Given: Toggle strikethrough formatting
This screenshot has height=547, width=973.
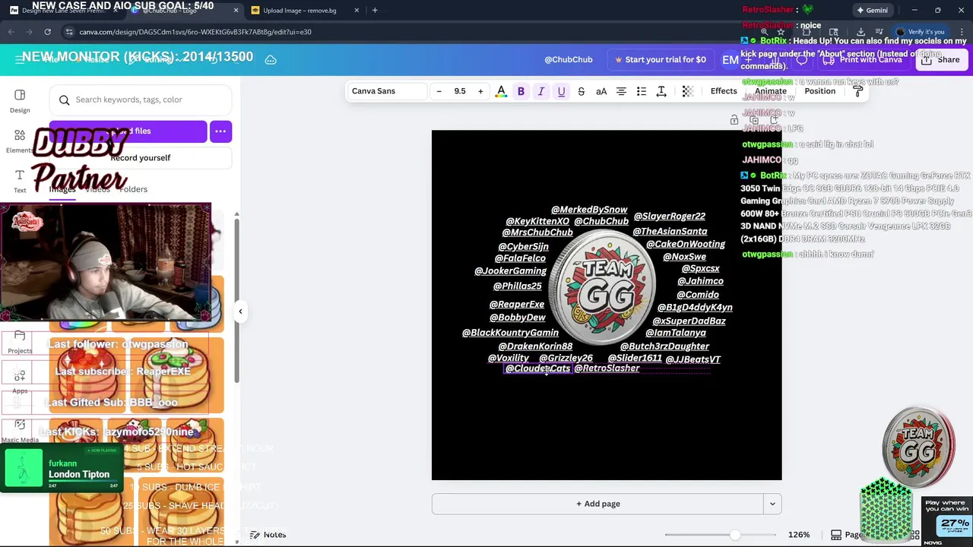Looking at the screenshot, I should pos(582,91).
